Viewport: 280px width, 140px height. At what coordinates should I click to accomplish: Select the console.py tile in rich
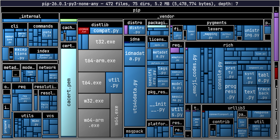tap(219, 75)
